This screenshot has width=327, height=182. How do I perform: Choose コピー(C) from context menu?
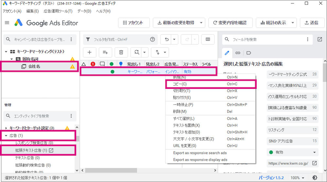210,84
